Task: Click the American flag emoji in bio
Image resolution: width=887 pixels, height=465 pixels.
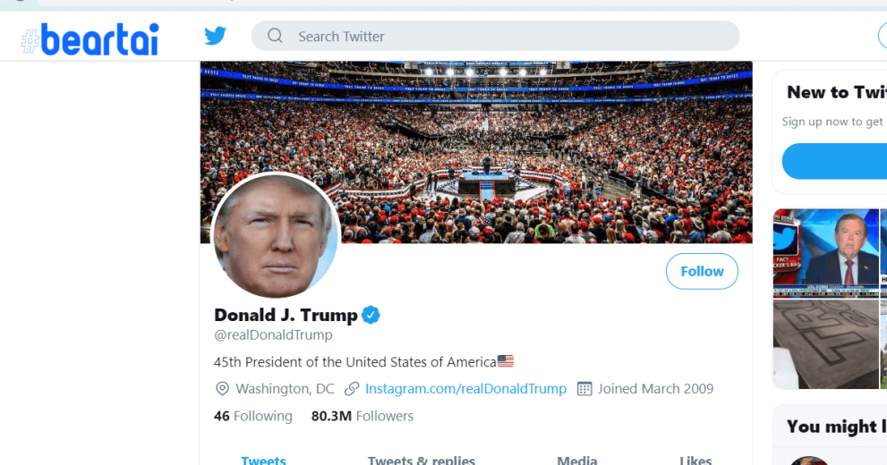Action: click(x=506, y=362)
